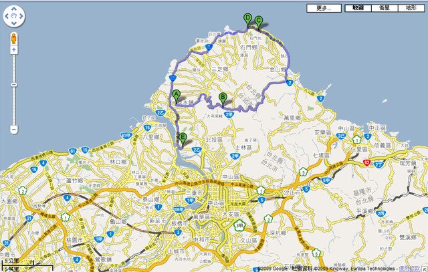Click the 雙溪鄉 map label
This screenshot has width=428, height=272.
408,237
